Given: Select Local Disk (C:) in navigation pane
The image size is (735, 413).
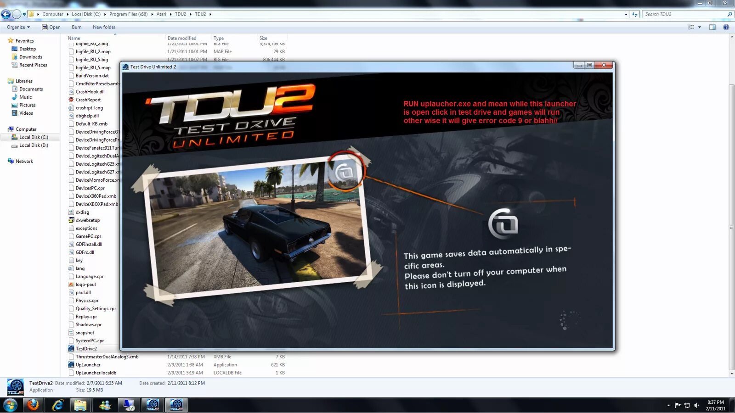Looking at the screenshot, I should point(34,137).
